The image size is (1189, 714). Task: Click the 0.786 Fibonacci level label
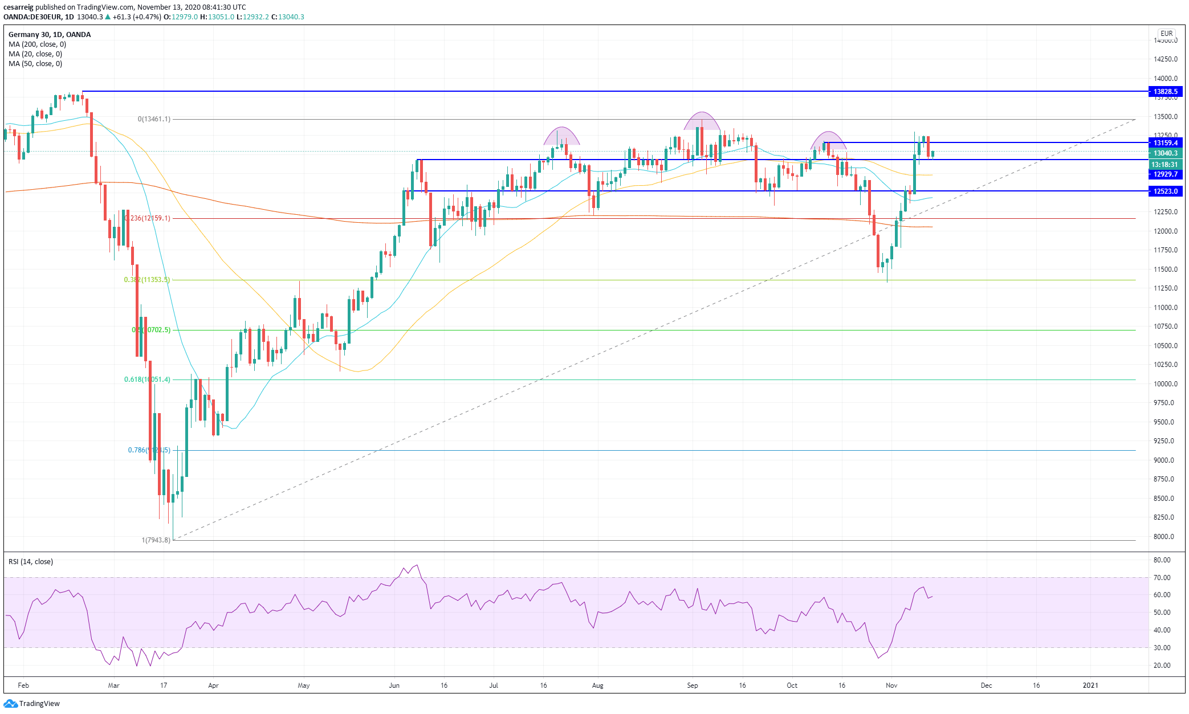(x=149, y=450)
